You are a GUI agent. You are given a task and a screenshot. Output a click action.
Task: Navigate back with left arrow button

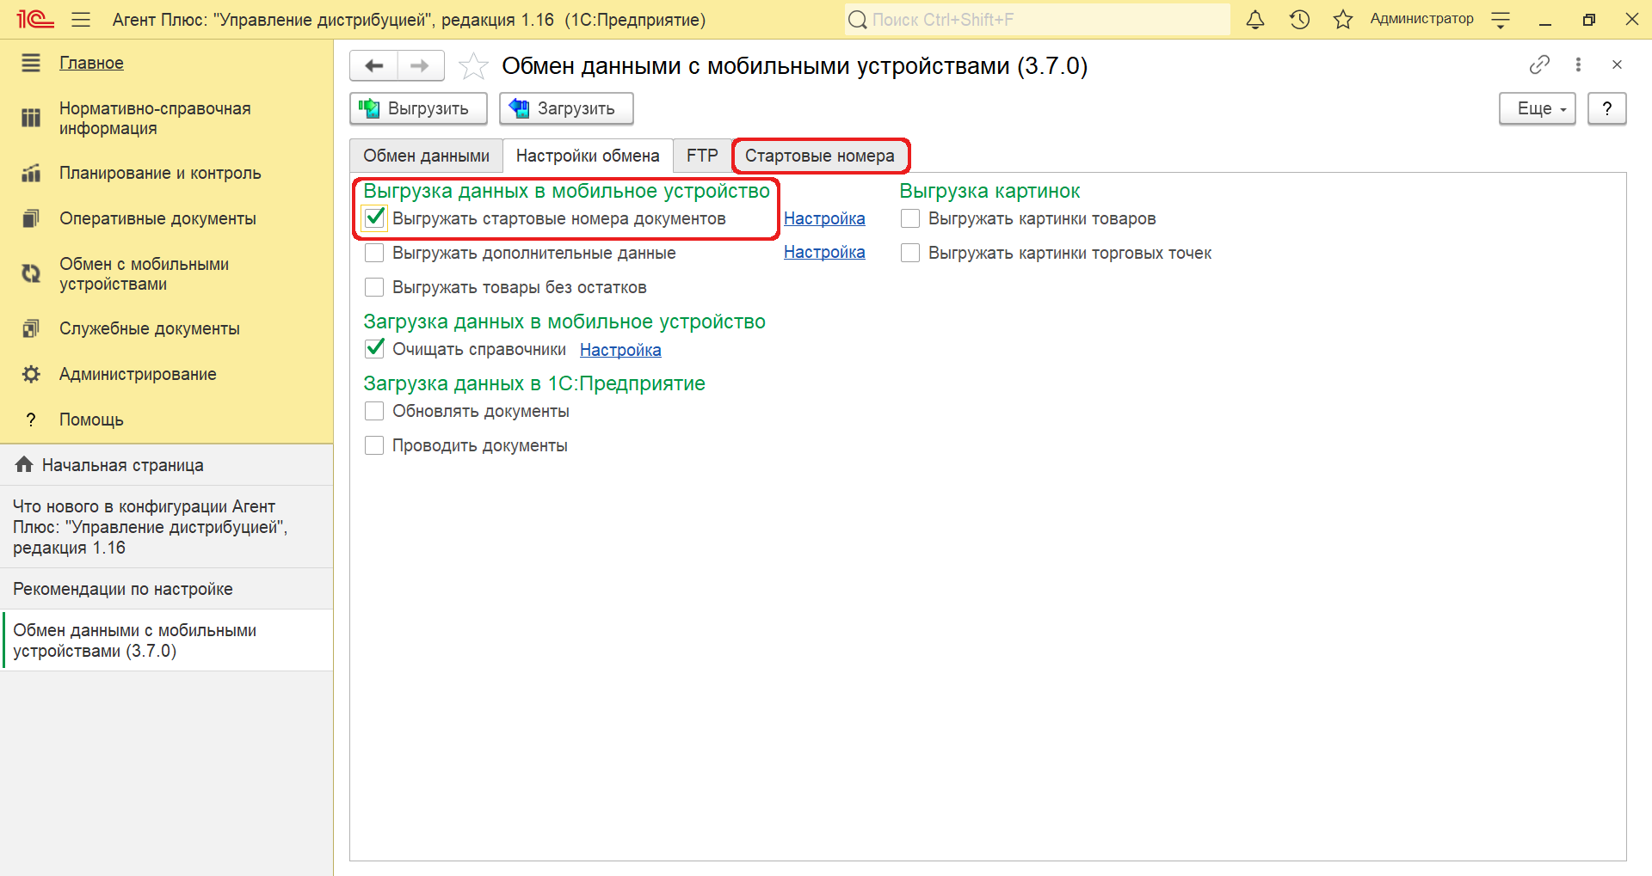point(374,65)
